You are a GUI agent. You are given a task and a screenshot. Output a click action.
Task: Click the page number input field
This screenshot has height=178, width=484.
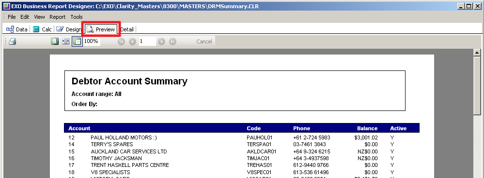[147, 41]
